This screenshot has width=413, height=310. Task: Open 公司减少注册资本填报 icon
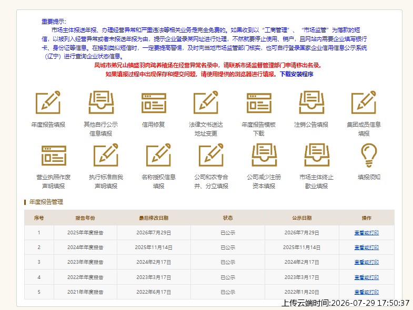click(x=264, y=154)
